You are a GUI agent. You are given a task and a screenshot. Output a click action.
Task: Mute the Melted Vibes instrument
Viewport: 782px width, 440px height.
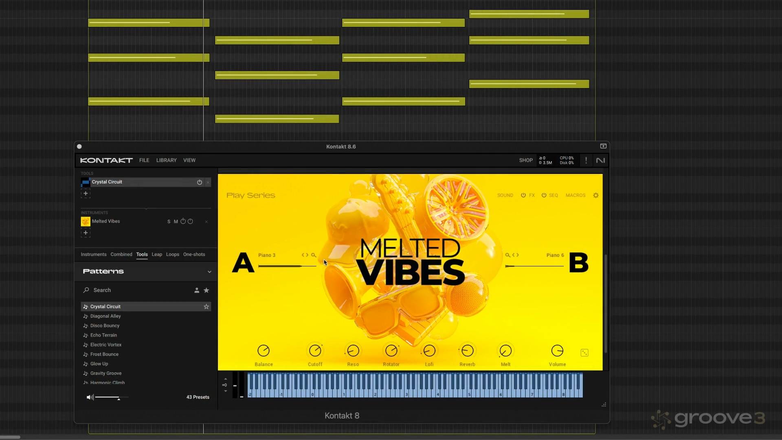pyautogui.click(x=176, y=222)
